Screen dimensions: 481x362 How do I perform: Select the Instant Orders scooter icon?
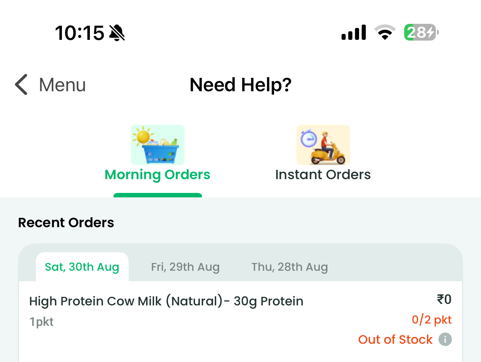coord(323,145)
